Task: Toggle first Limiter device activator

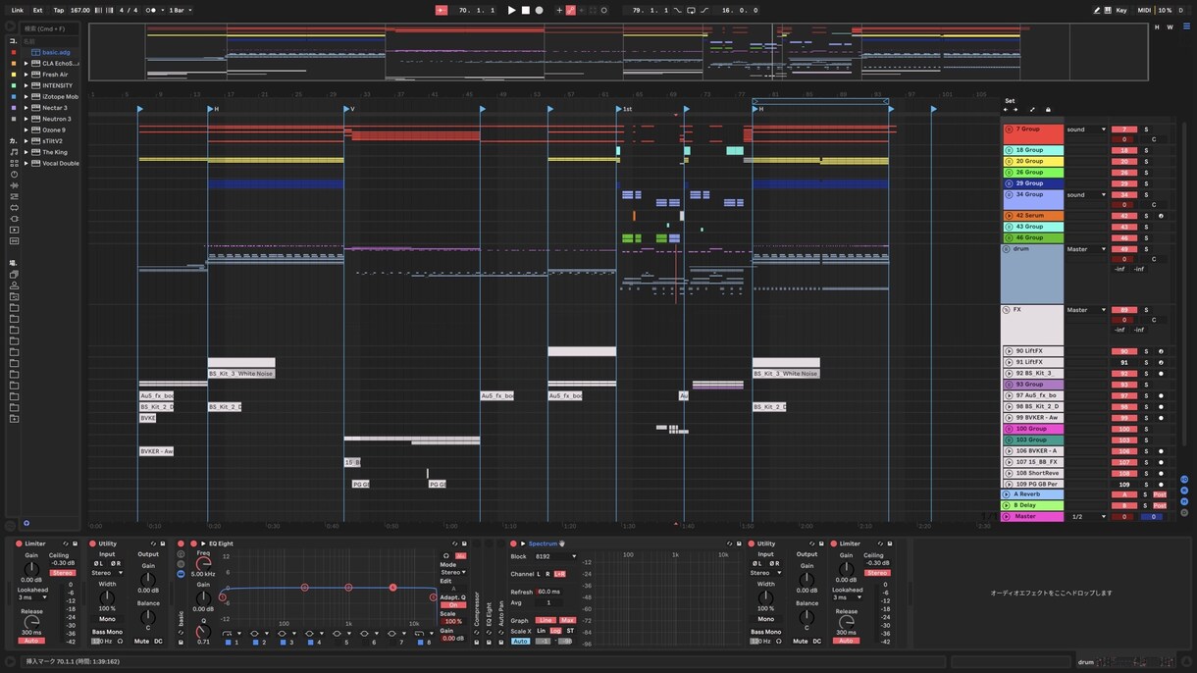Action: pos(19,544)
